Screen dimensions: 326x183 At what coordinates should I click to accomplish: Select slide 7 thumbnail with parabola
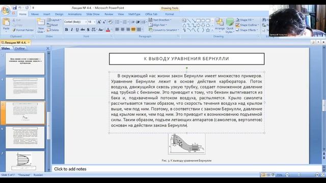tap(25, 162)
